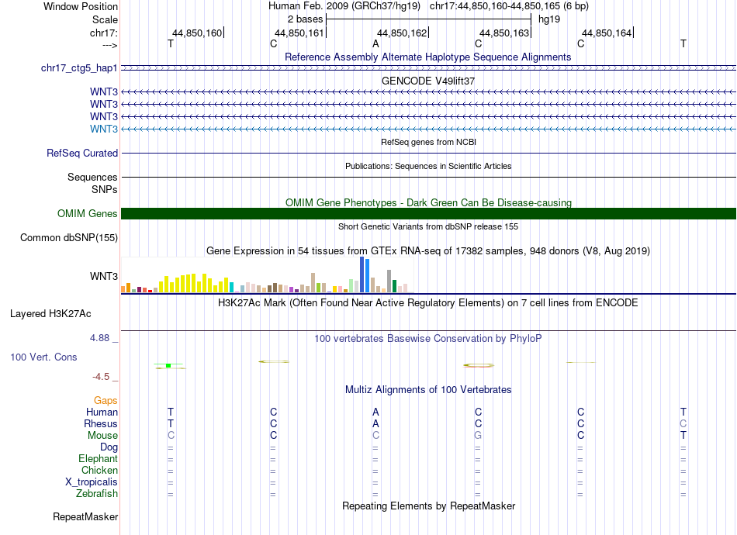Open the RefSeq Curated track label

click(82, 153)
